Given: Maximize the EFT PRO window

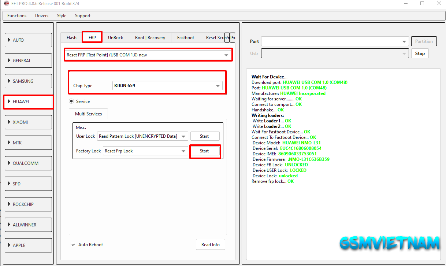Looking at the screenshot, I should [422, 4].
